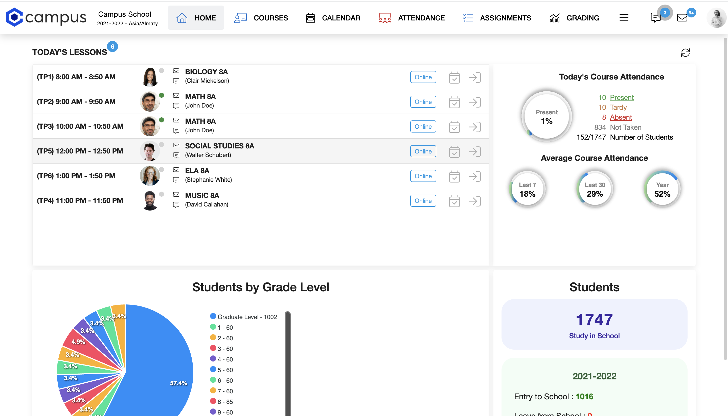Open chat messages with 3 notifications

[x=656, y=18]
